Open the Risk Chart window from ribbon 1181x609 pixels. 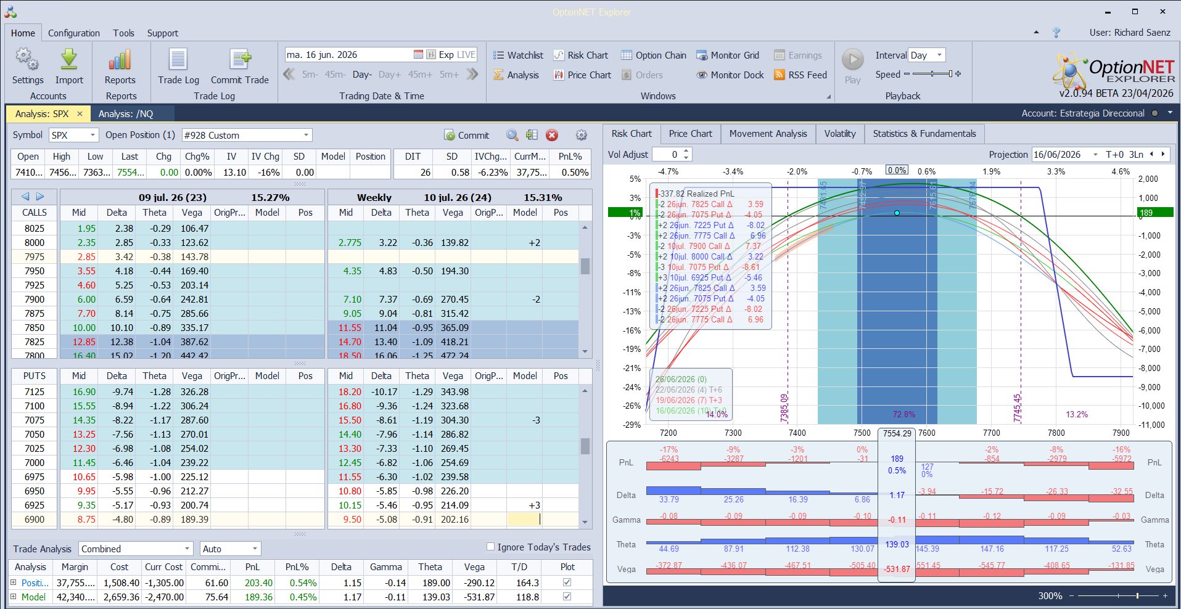pos(581,55)
